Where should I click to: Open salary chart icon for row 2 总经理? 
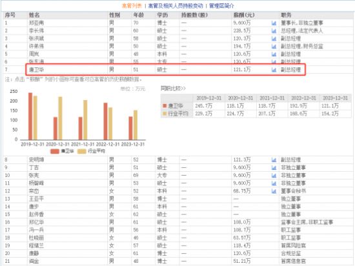click(274, 31)
